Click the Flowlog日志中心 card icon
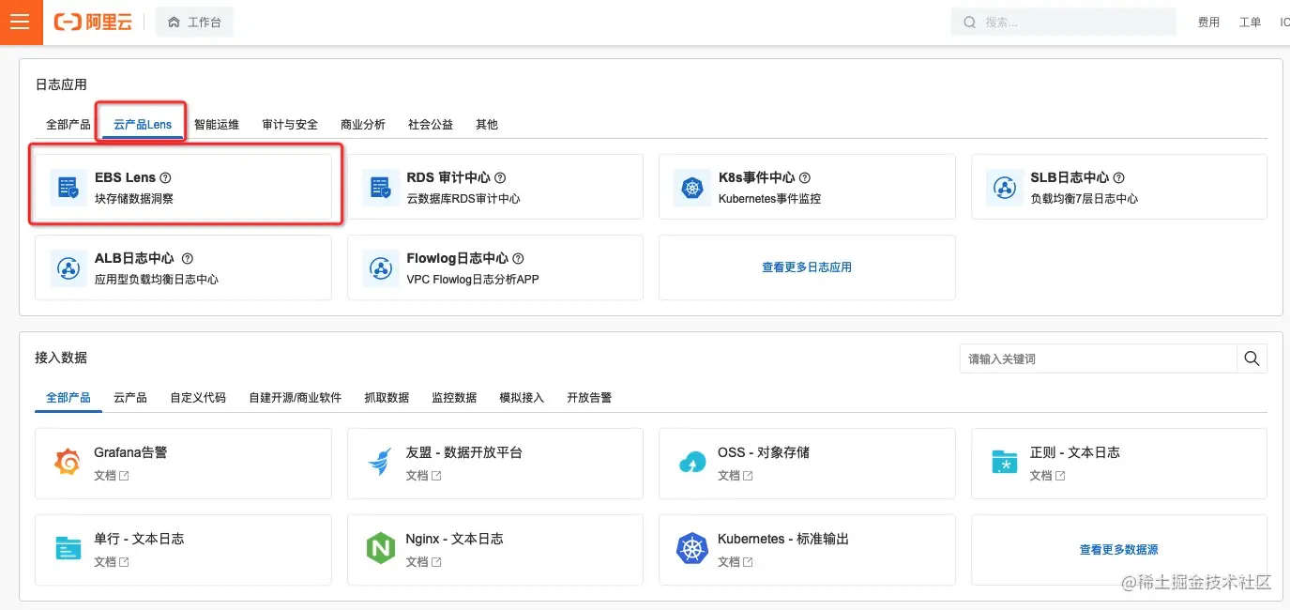1290x610 pixels. point(381,268)
